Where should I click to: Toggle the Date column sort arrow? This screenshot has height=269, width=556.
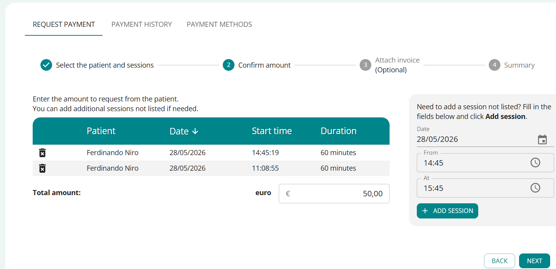click(195, 131)
